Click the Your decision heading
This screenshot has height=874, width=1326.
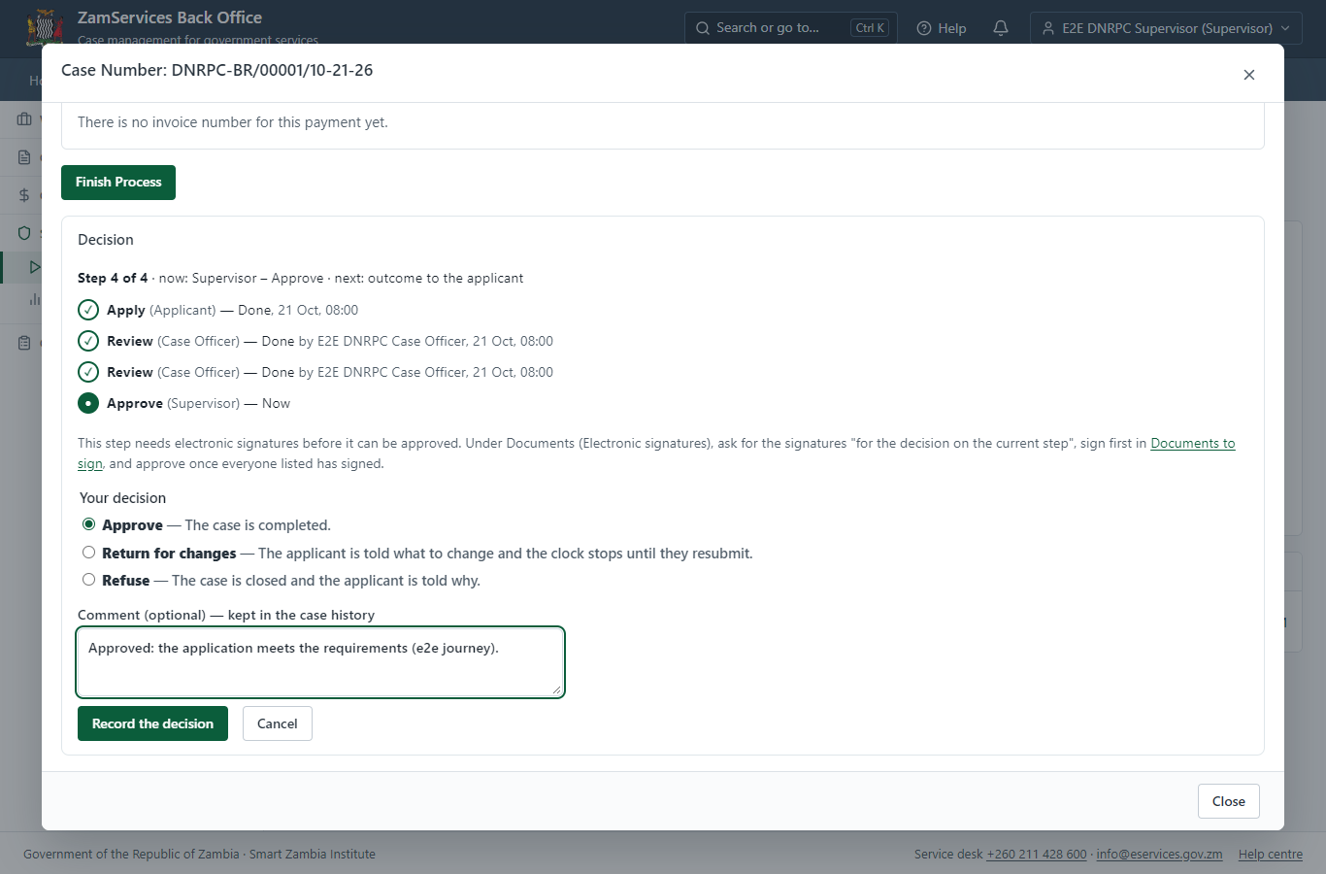pos(123,498)
